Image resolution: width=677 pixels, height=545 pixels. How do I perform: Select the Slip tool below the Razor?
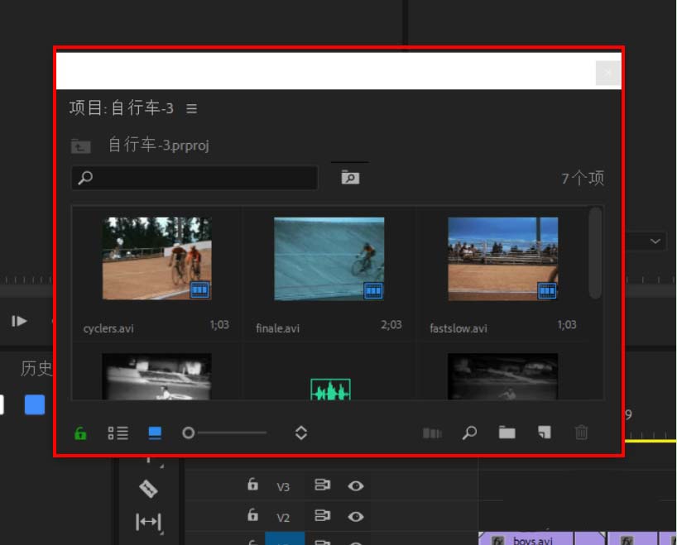coord(148,521)
